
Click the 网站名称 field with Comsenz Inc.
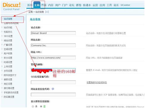tap(53, 45)
